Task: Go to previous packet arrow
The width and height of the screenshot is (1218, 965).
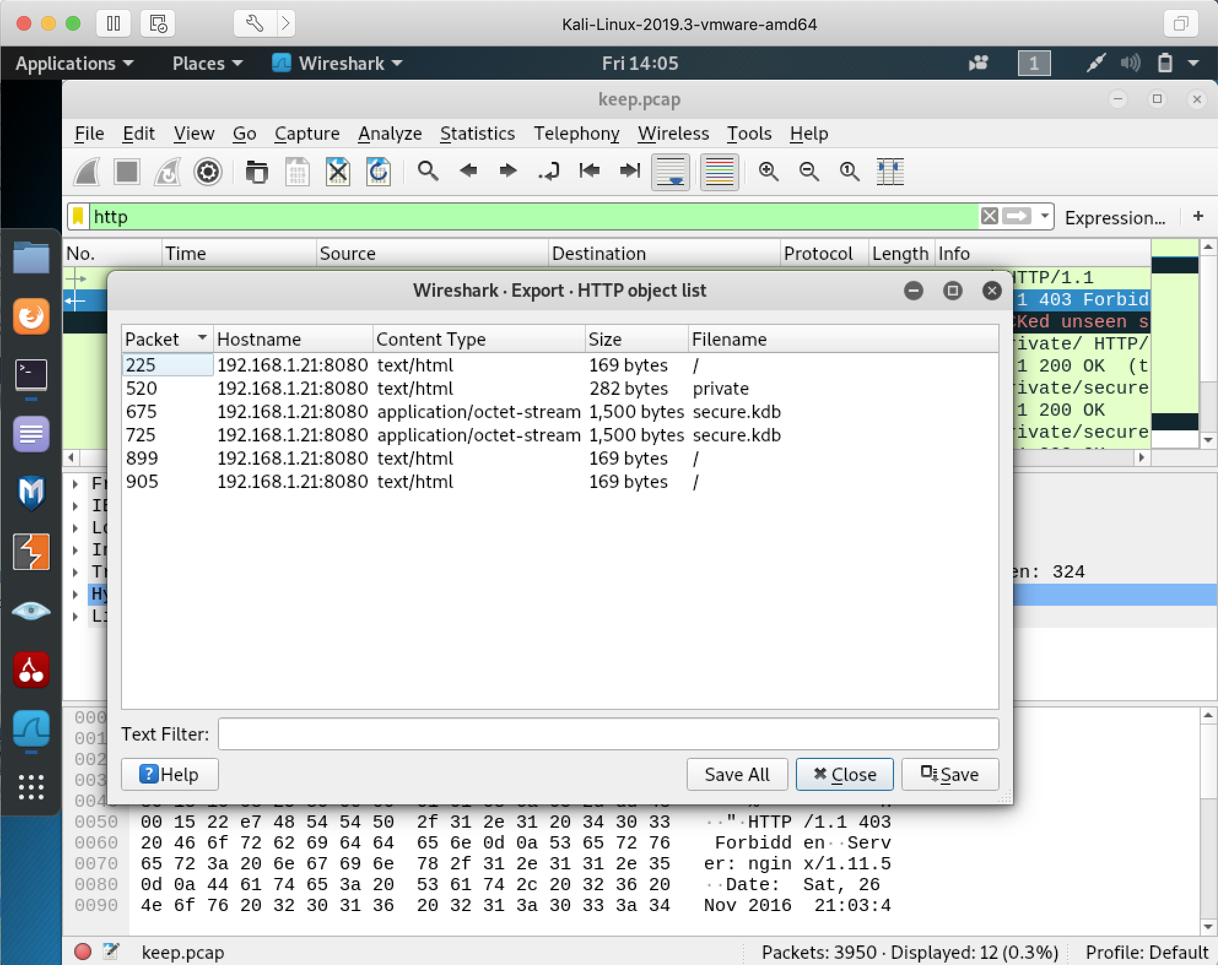Action: (x=468, y=171)
